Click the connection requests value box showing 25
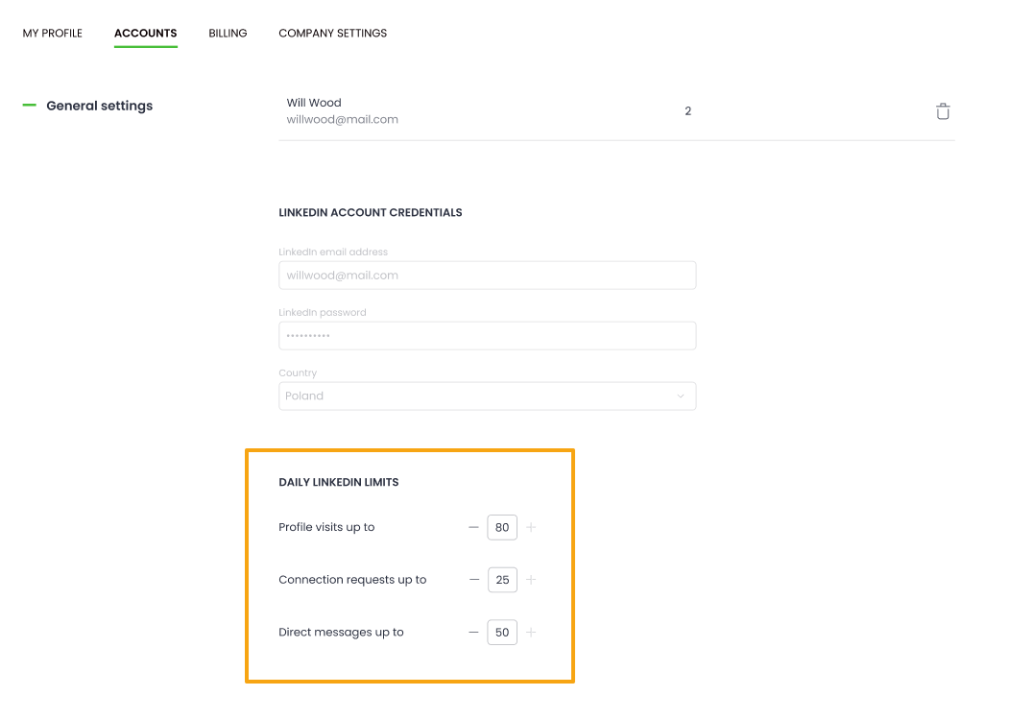The height and width of the screenshot is (720, 1010). click(x=502, y=580)
